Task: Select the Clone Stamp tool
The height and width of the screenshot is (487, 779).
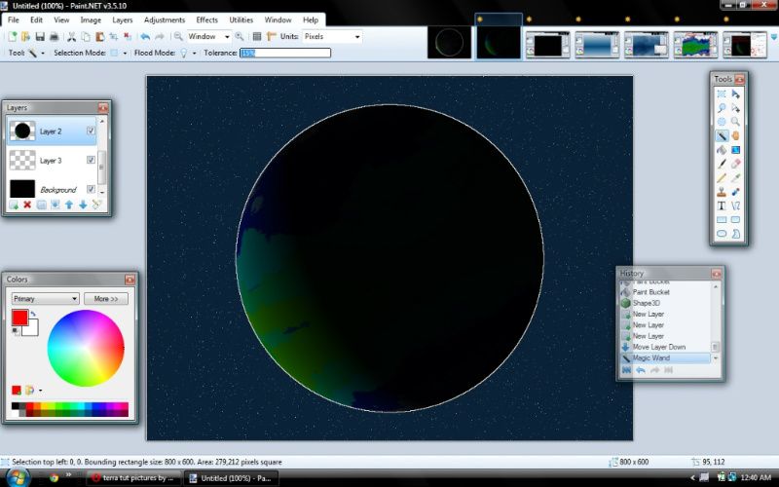Action: (722, 192)
